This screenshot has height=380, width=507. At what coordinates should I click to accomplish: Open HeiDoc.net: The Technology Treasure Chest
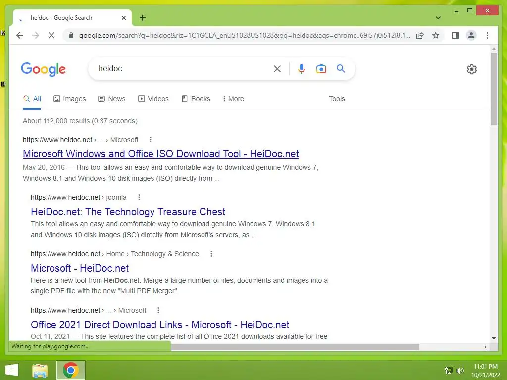click(128, 212)
